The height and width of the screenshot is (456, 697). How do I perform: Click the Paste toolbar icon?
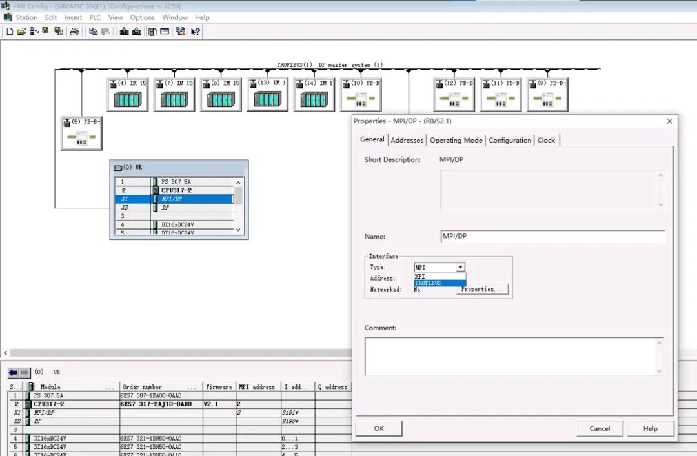tap(105, 32)
